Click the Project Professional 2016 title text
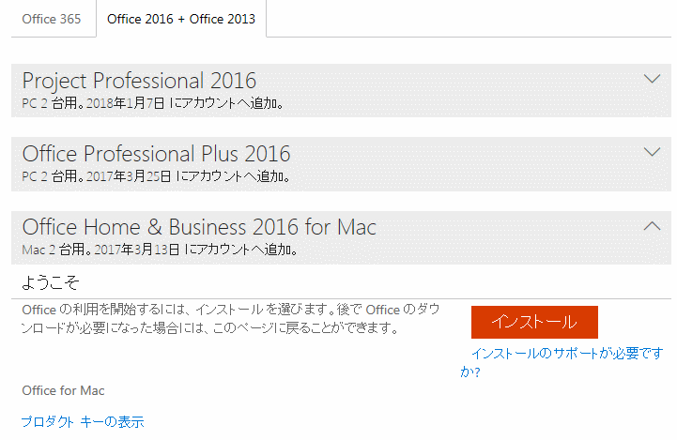Image resolution: width=677 pixels, height=440 pixels. (x=139, y=81)
